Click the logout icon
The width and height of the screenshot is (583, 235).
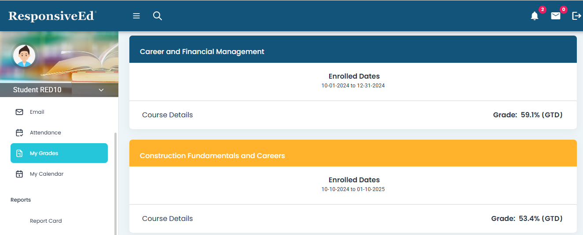(576, 16)
